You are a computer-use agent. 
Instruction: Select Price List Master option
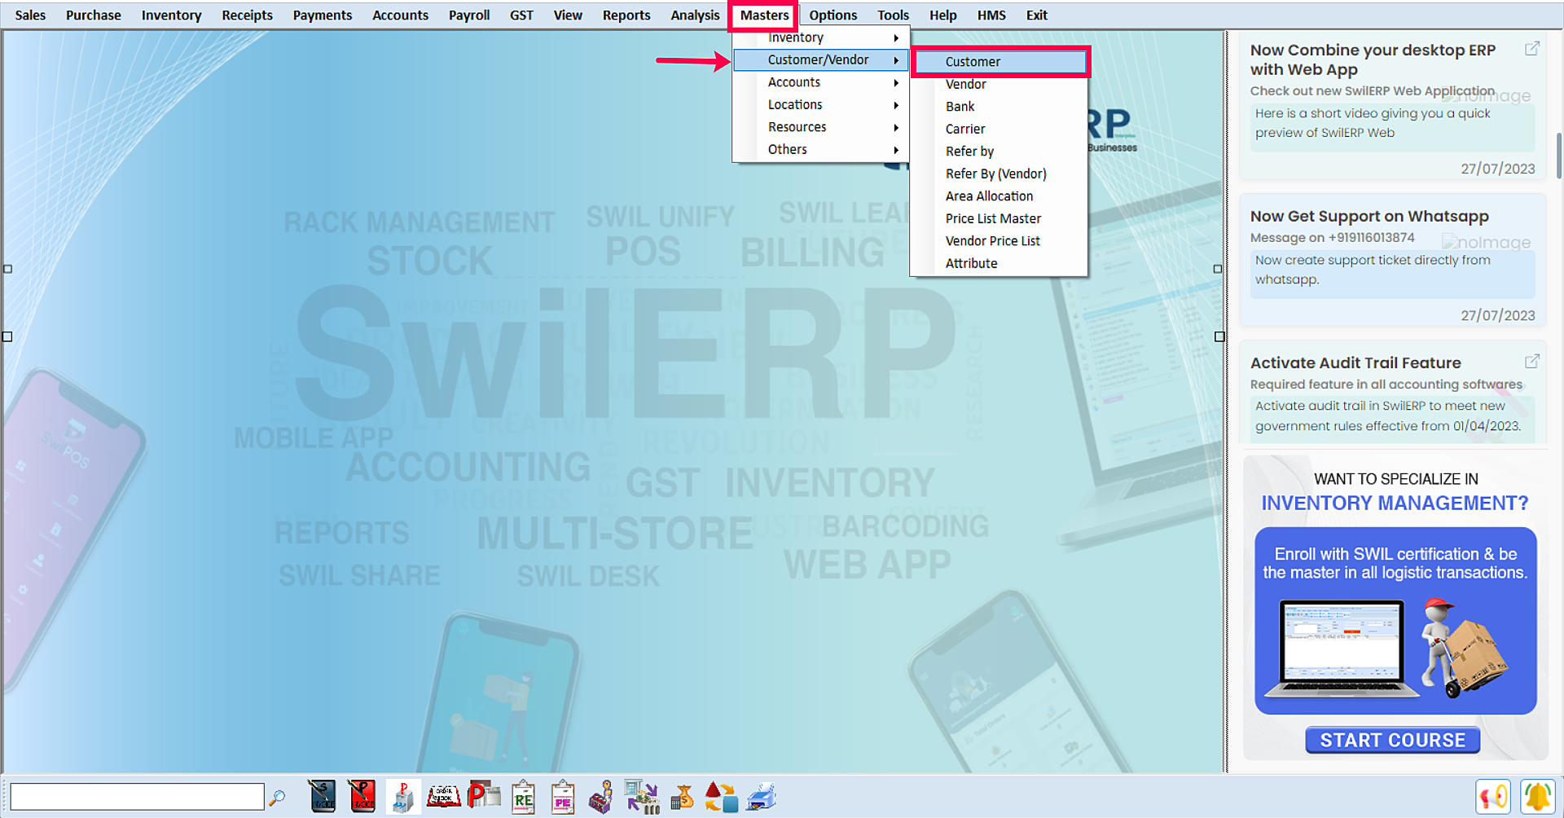[x=1000, y=218]
